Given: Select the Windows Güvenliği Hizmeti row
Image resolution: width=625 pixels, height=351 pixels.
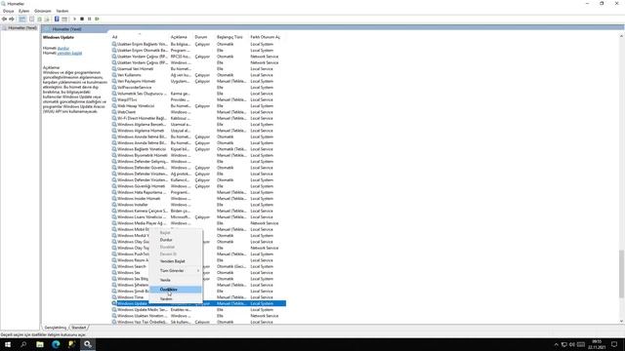Looking at the screenshot, I should pyautogui.click(x=198, y=186).
